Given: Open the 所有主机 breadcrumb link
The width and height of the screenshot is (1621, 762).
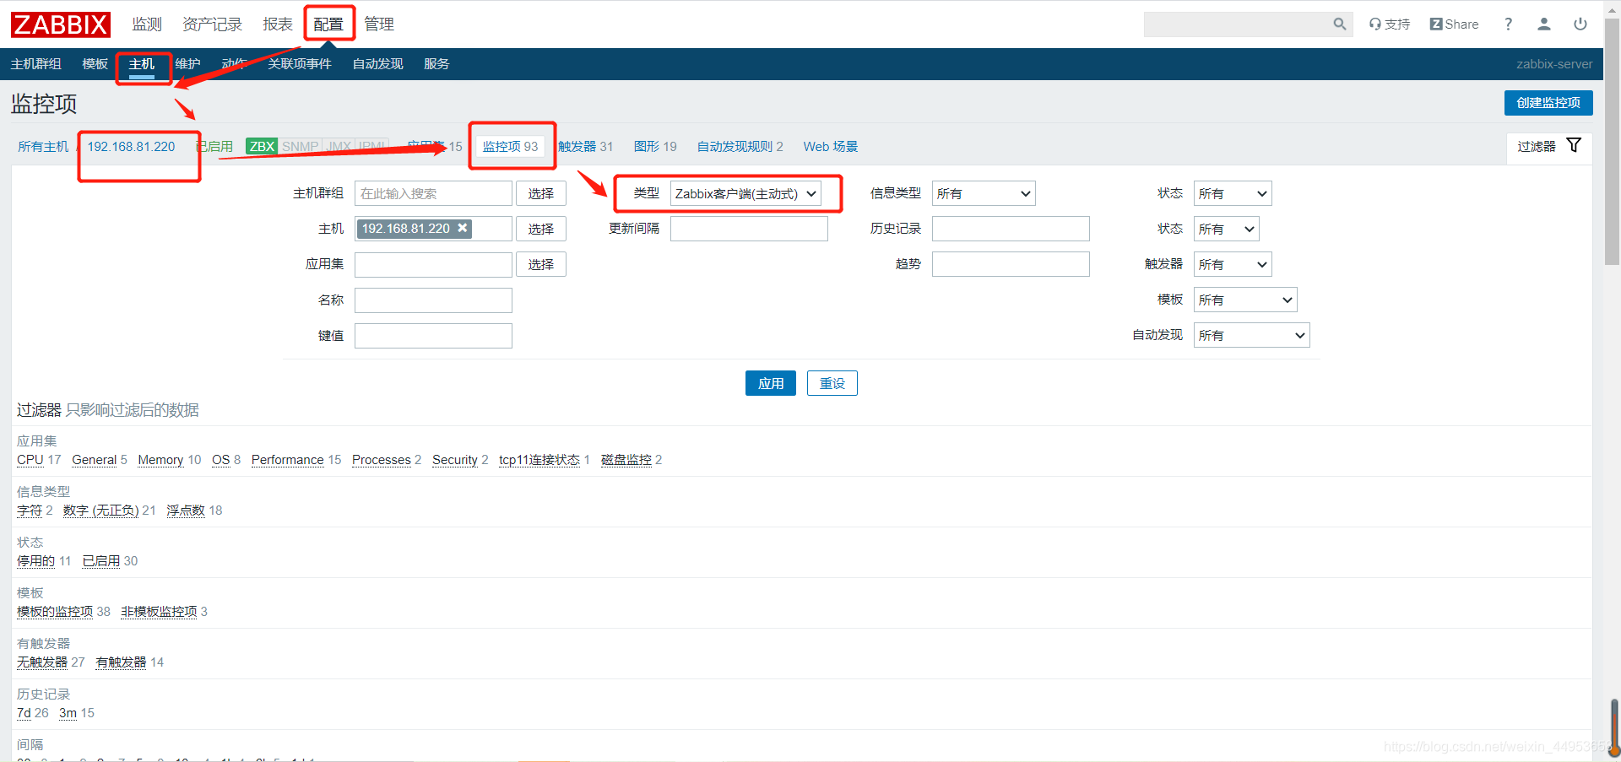Looking at the screenshot, I should 43,146.
